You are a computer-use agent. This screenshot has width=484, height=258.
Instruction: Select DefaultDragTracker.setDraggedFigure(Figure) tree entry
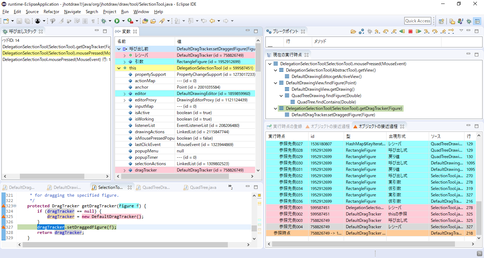tap(333, 115)
